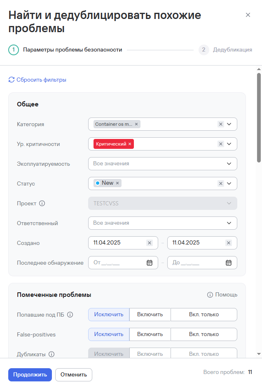Focus the Создано end date field
This screenshot has height=388, width=262.
point(202,243)
